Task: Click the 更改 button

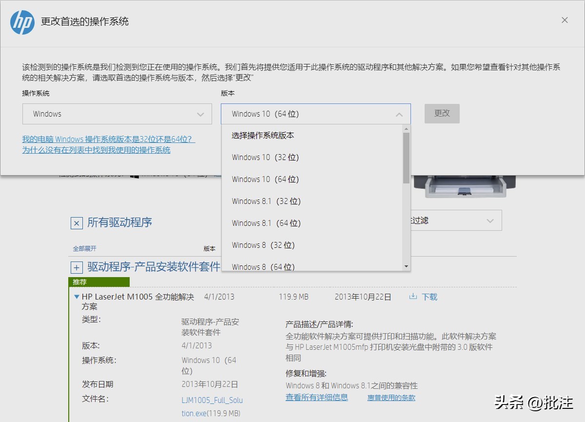Action: click(x=442, y=113)
